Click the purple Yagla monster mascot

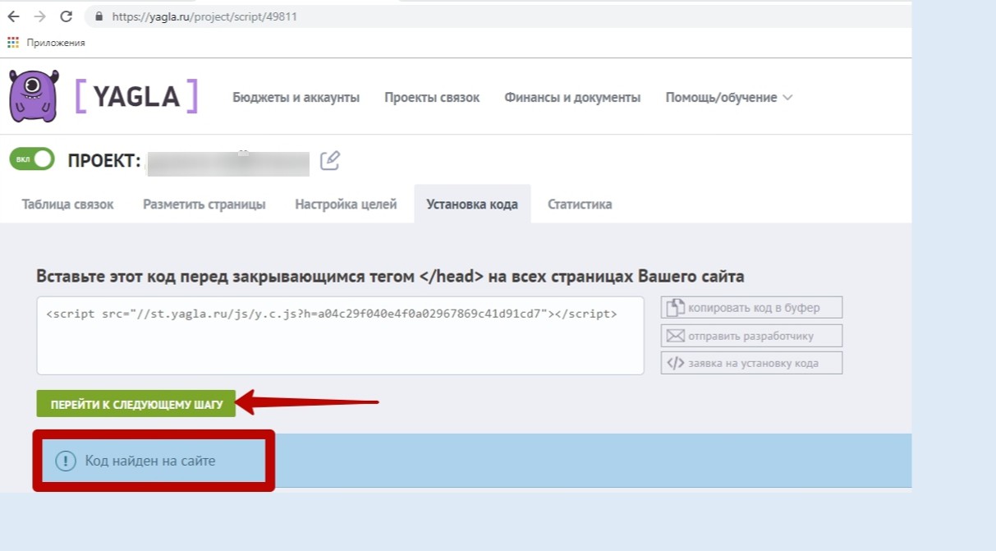click(x=34, y=95)
